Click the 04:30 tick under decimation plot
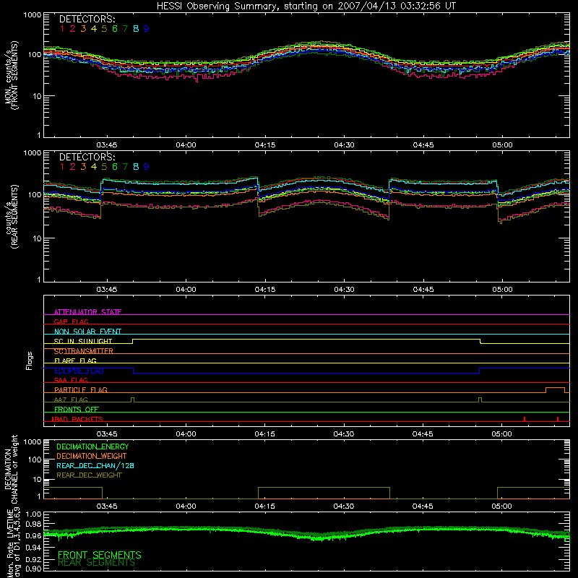Screen dimensions: 578x578 click(344, 506)
